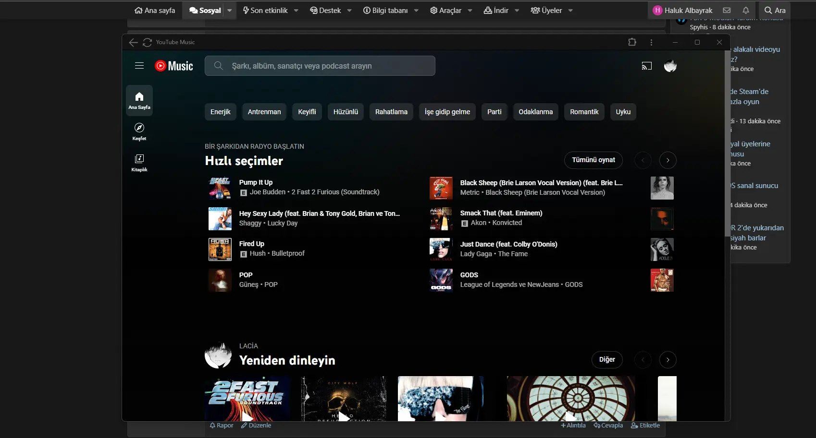This screenshot has width=816, height=438.
Task: Play GODS album thumbnail
Action: pos(441,280)
